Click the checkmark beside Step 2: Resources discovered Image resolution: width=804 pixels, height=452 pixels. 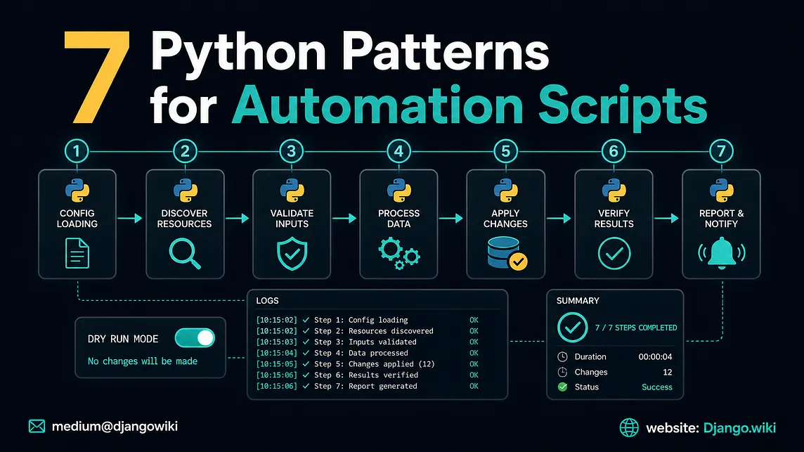306,331
